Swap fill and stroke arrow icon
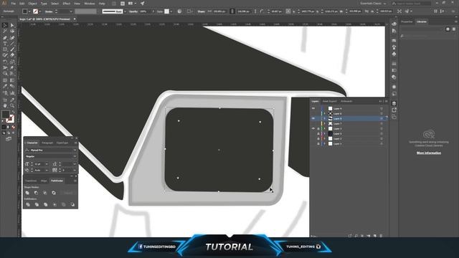 13,113
